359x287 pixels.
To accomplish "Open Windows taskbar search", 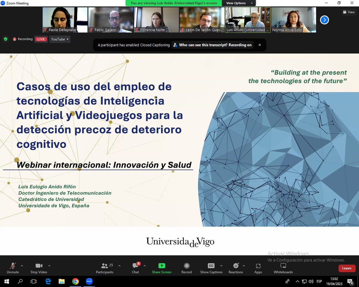I will (x=20, y=281).
